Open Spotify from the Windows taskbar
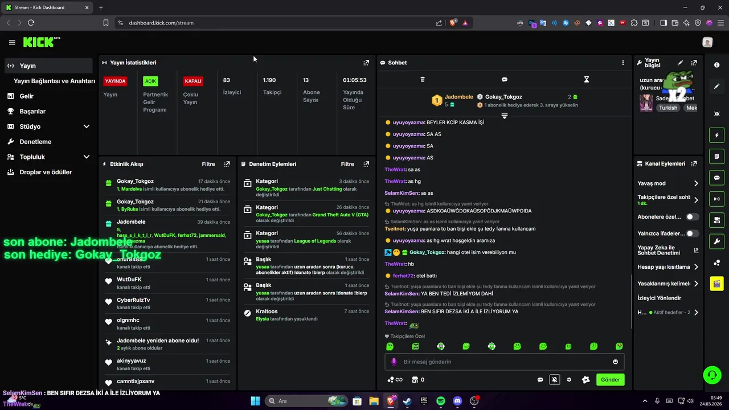The height and width of the screenshot is (410, 729). 441,401
